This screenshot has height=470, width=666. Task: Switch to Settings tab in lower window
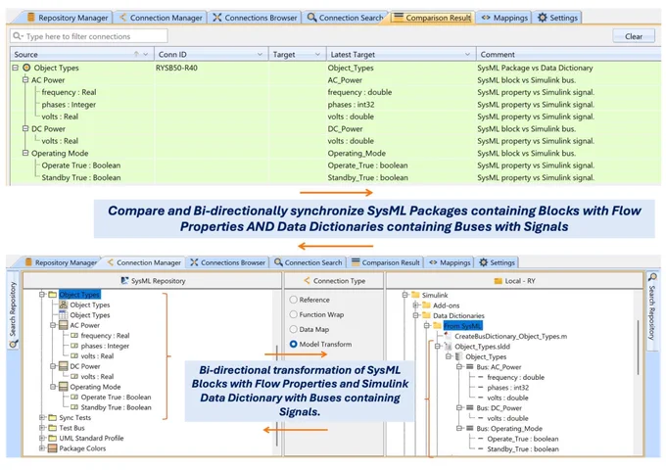tap(497, 262)
